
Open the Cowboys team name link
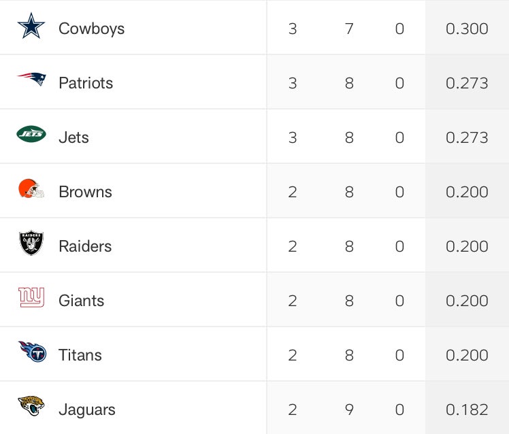[91, 29]
